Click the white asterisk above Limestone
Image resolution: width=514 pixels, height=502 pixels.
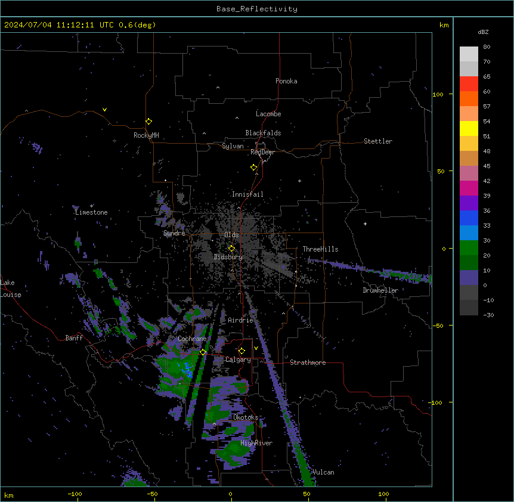pos(92,206)
